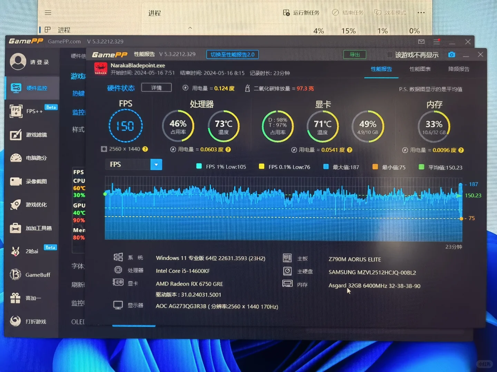Click the GPU 71℃ temperature gauge
Image resolution: width=497 pixels, height=372 pixels.
coord(323,126)
